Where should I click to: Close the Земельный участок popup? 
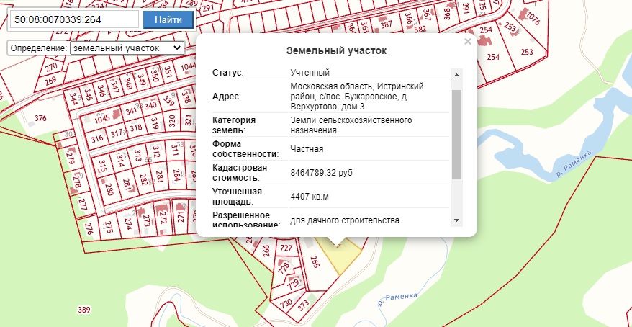coord(468,41)
